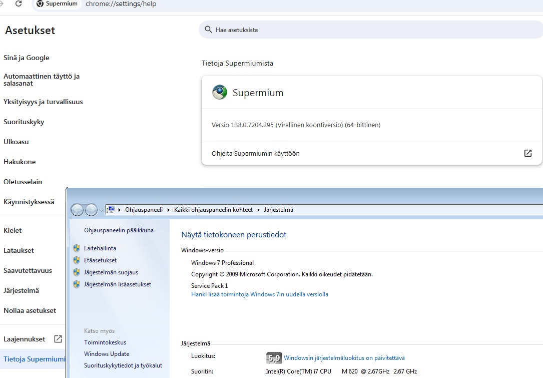Open Laitehallinta device manager link

coord(100,248)
